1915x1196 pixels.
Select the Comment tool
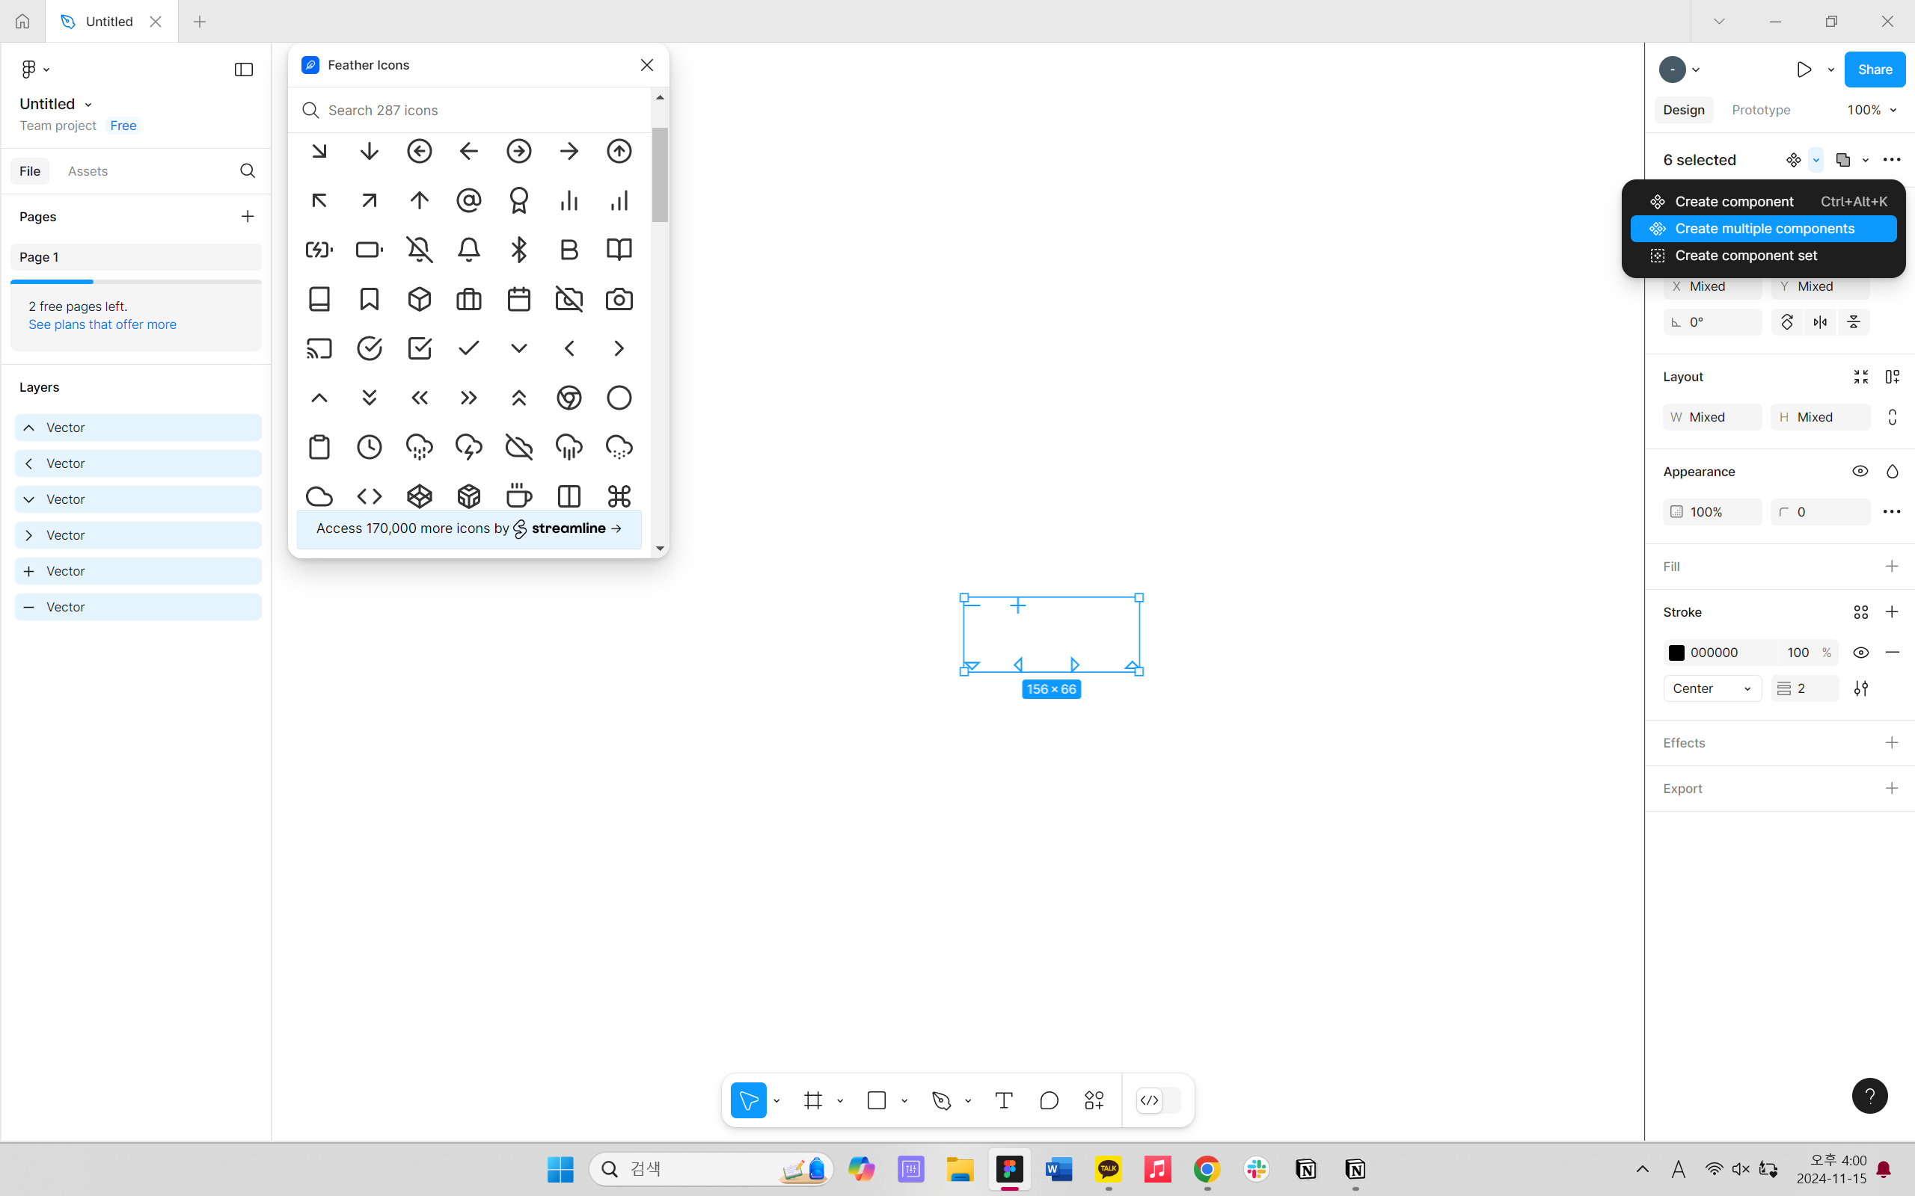click(1049, 1100)
